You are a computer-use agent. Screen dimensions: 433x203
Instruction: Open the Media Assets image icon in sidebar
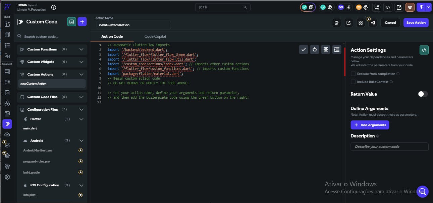tap(7, 114)
